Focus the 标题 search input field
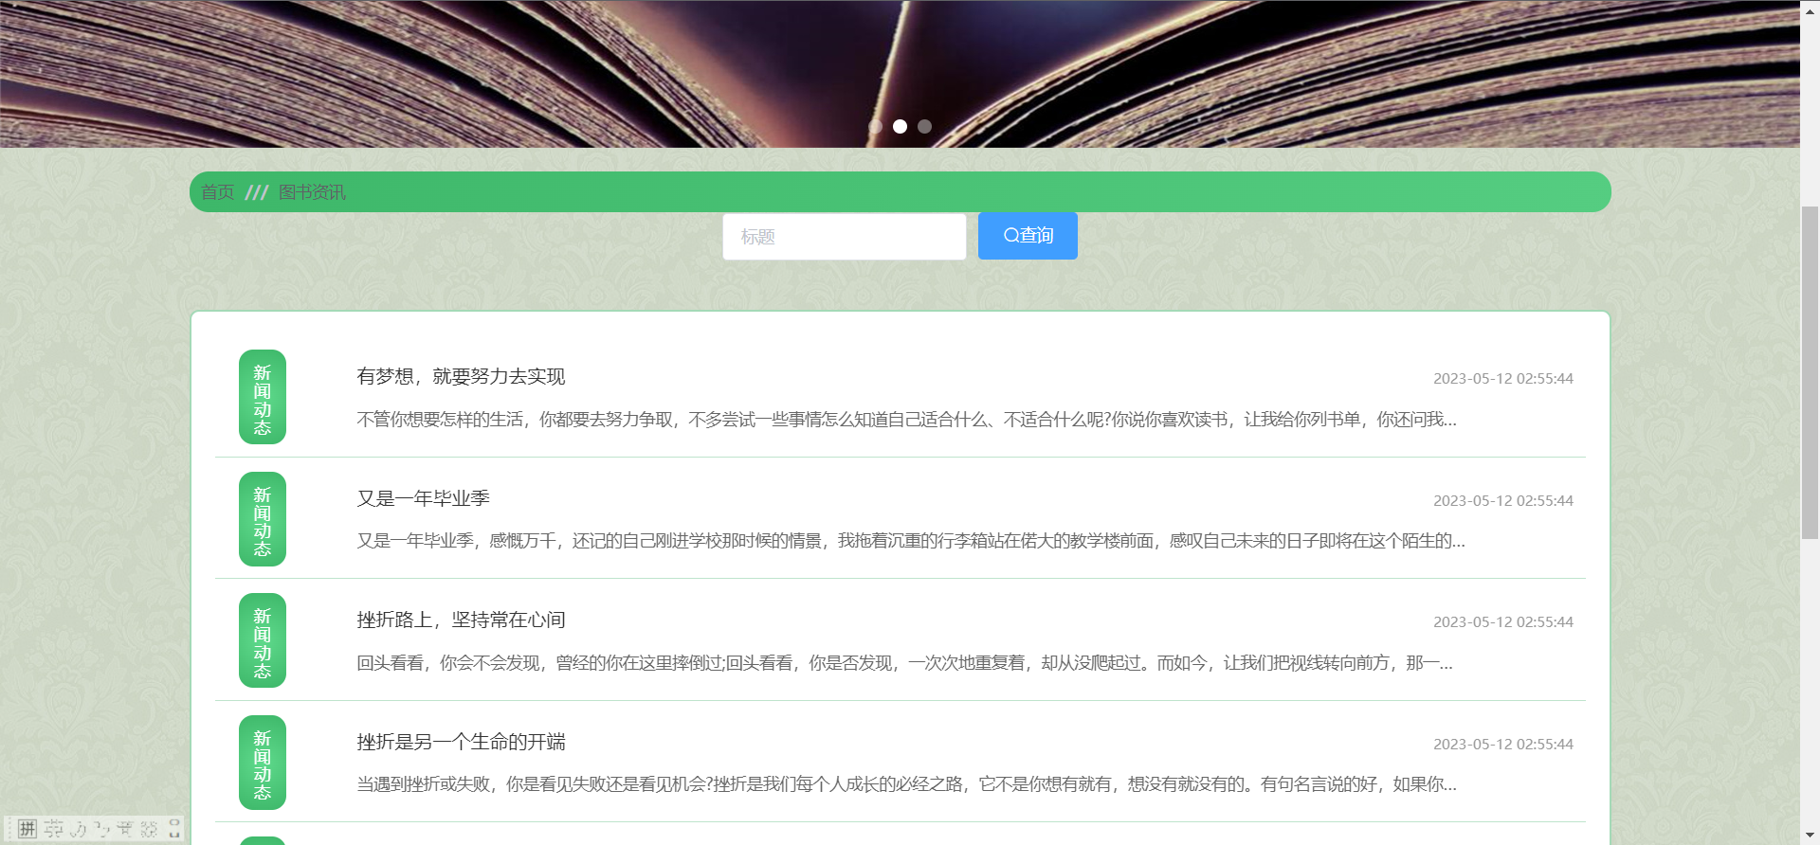Screen dimensions: 1820x845 (845, 237)
